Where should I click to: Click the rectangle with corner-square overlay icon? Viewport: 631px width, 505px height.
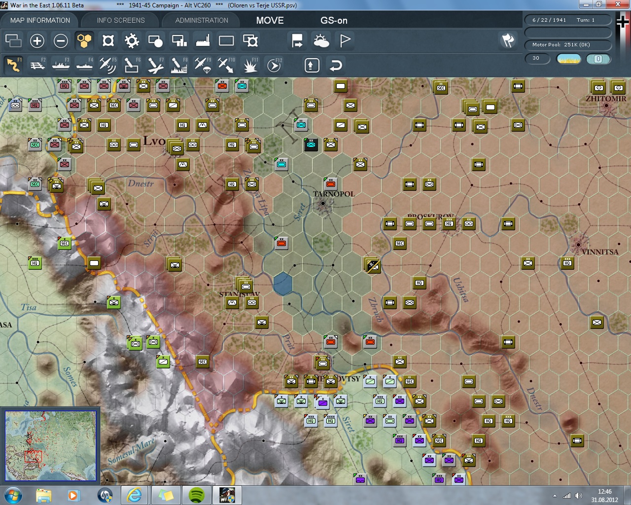point(250,40)
